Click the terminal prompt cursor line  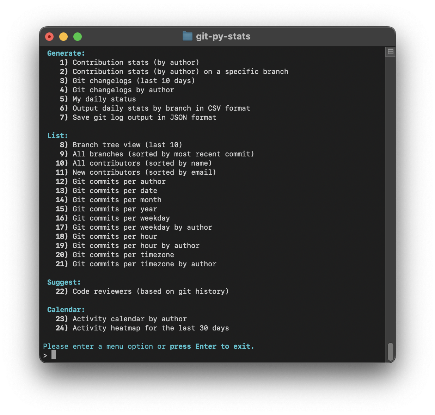pos(49,355)
